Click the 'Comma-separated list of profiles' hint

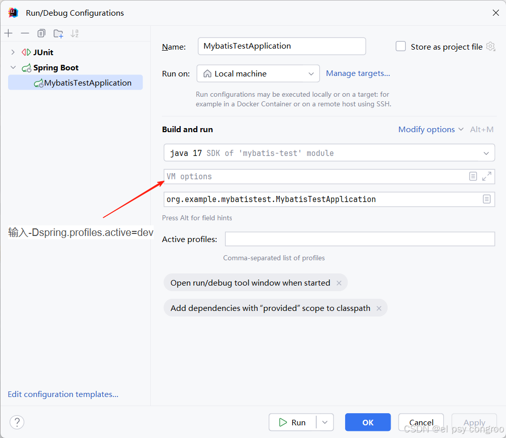tap(274, 258)
